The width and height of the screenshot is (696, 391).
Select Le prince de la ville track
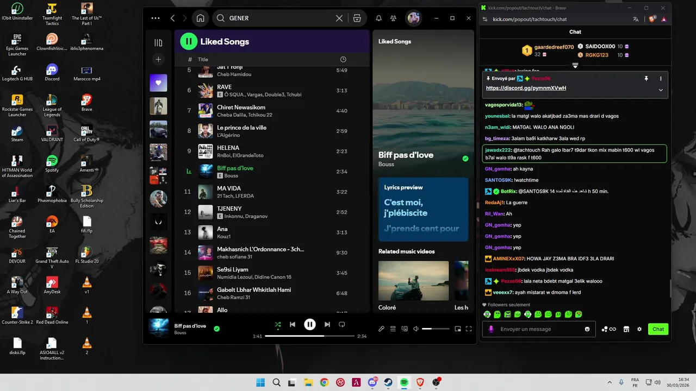[272, 131]
